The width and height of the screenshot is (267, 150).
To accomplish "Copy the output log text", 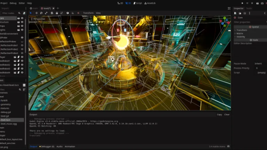I will click(x=219, y=115).
